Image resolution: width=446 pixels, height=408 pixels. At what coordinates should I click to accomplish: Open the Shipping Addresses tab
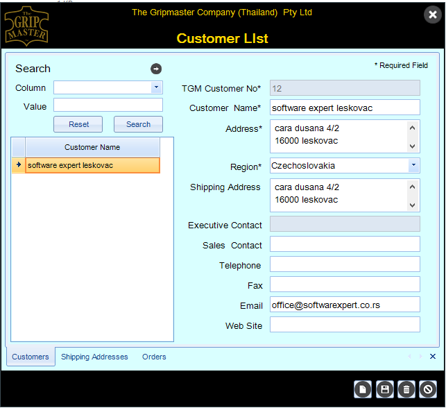tap(94, 357)
